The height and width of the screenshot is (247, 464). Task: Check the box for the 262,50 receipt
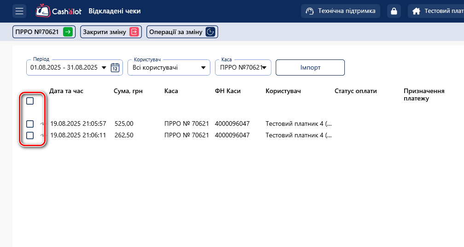tap(30, 135)
